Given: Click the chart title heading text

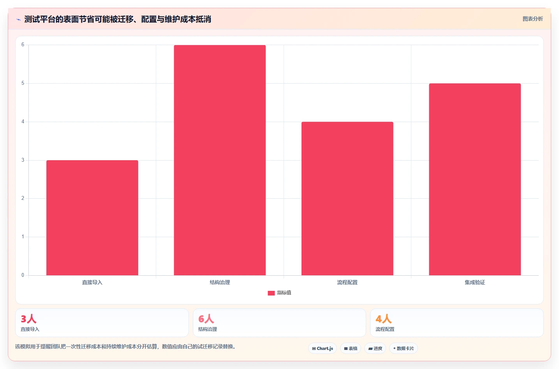Looking at the screenshot, I should click(118, 19).
